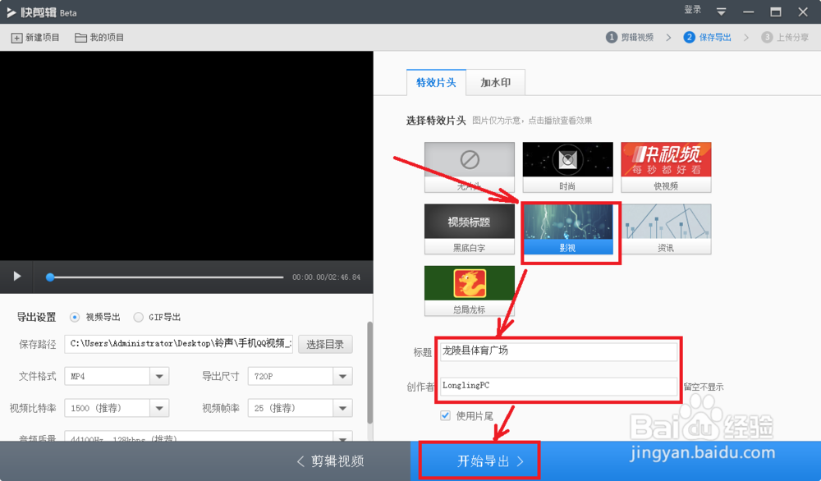This screenshot has height=481, width=821.
Task: Minimize the 快剪辑 window
Action: 748,11
